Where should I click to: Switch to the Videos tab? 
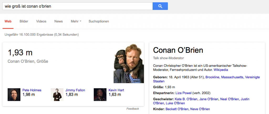pyautogui.click(x=41, y=21)
